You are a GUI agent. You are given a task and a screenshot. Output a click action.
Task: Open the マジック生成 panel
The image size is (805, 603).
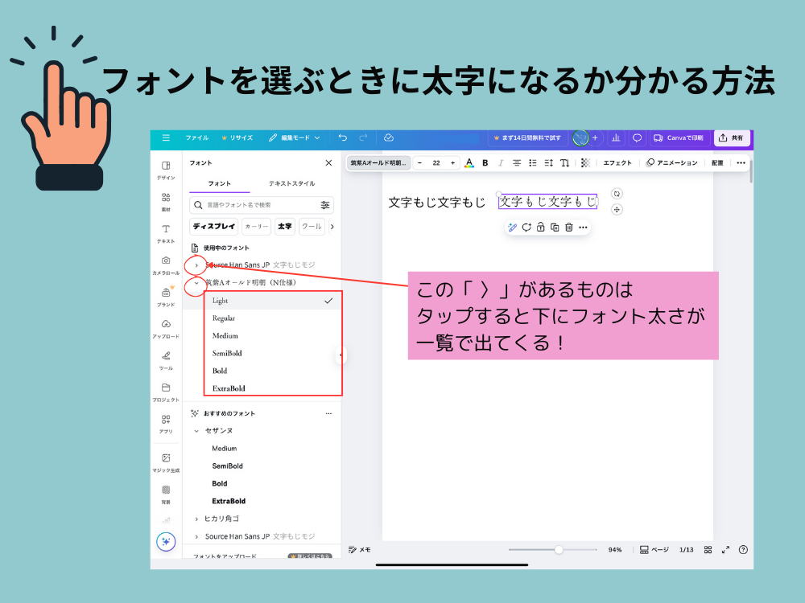[x=166, y=461]
